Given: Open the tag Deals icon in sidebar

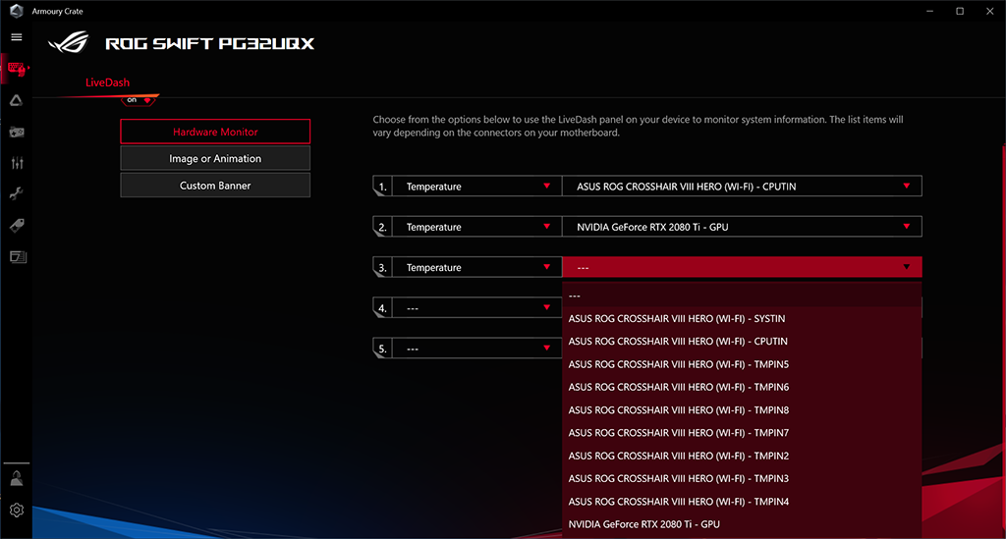Looking at the screenshot, I should (17, 225).
